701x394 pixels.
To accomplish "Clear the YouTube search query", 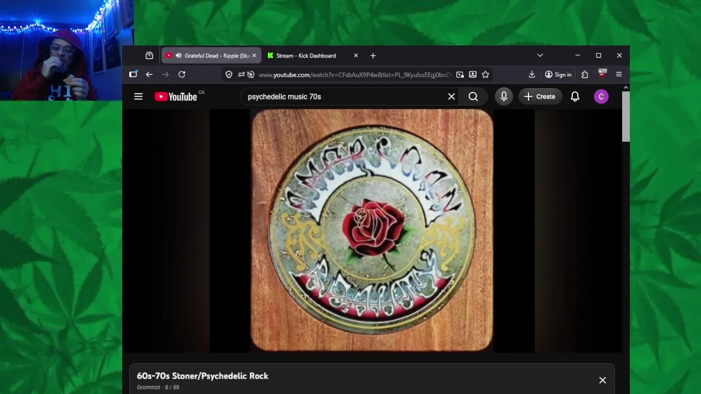I will tap(451, 96).
